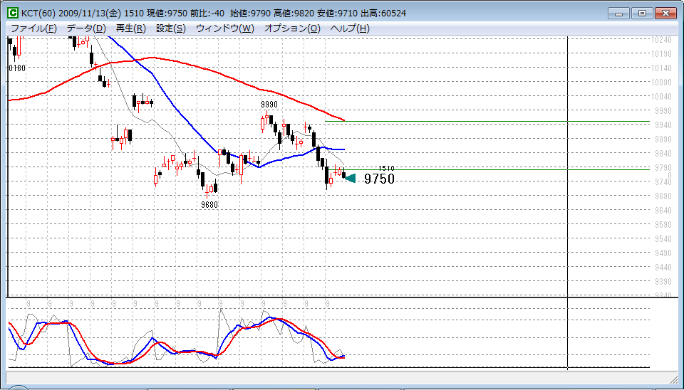Image resolution: width=684 pixels, height=390 pixels.
Task: Open the ウィンドウ(W) menu
Action: pyautogui.click(x=224, y=28)
